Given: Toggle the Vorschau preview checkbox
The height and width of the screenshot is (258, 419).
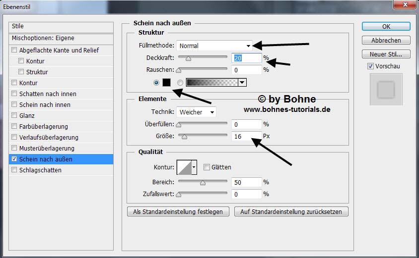Looking at the screenshot, I should click(370, 66).
